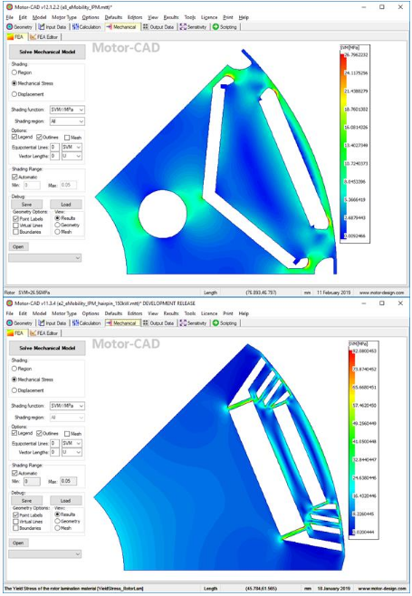Click Solve Mechanical Model in top window
The height and width of the screenshot is (596, 412).
click(x=47, y=52)
